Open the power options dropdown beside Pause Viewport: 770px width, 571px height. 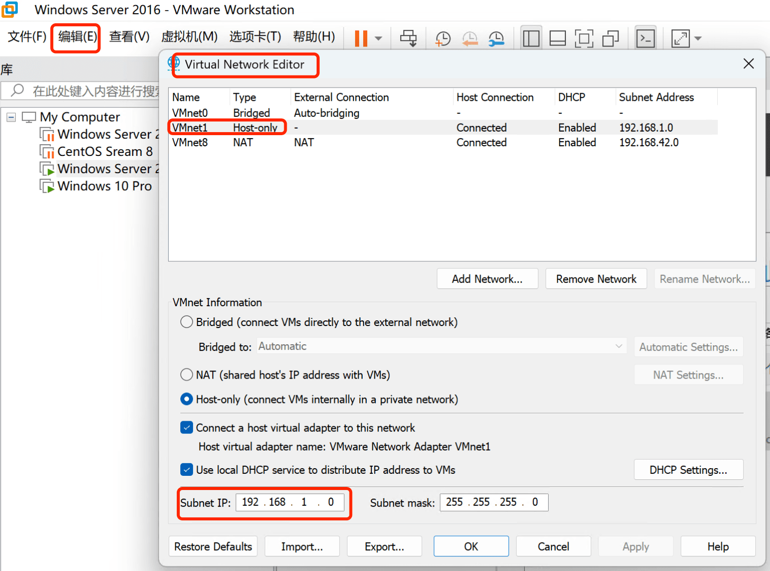tap(378, 38)
